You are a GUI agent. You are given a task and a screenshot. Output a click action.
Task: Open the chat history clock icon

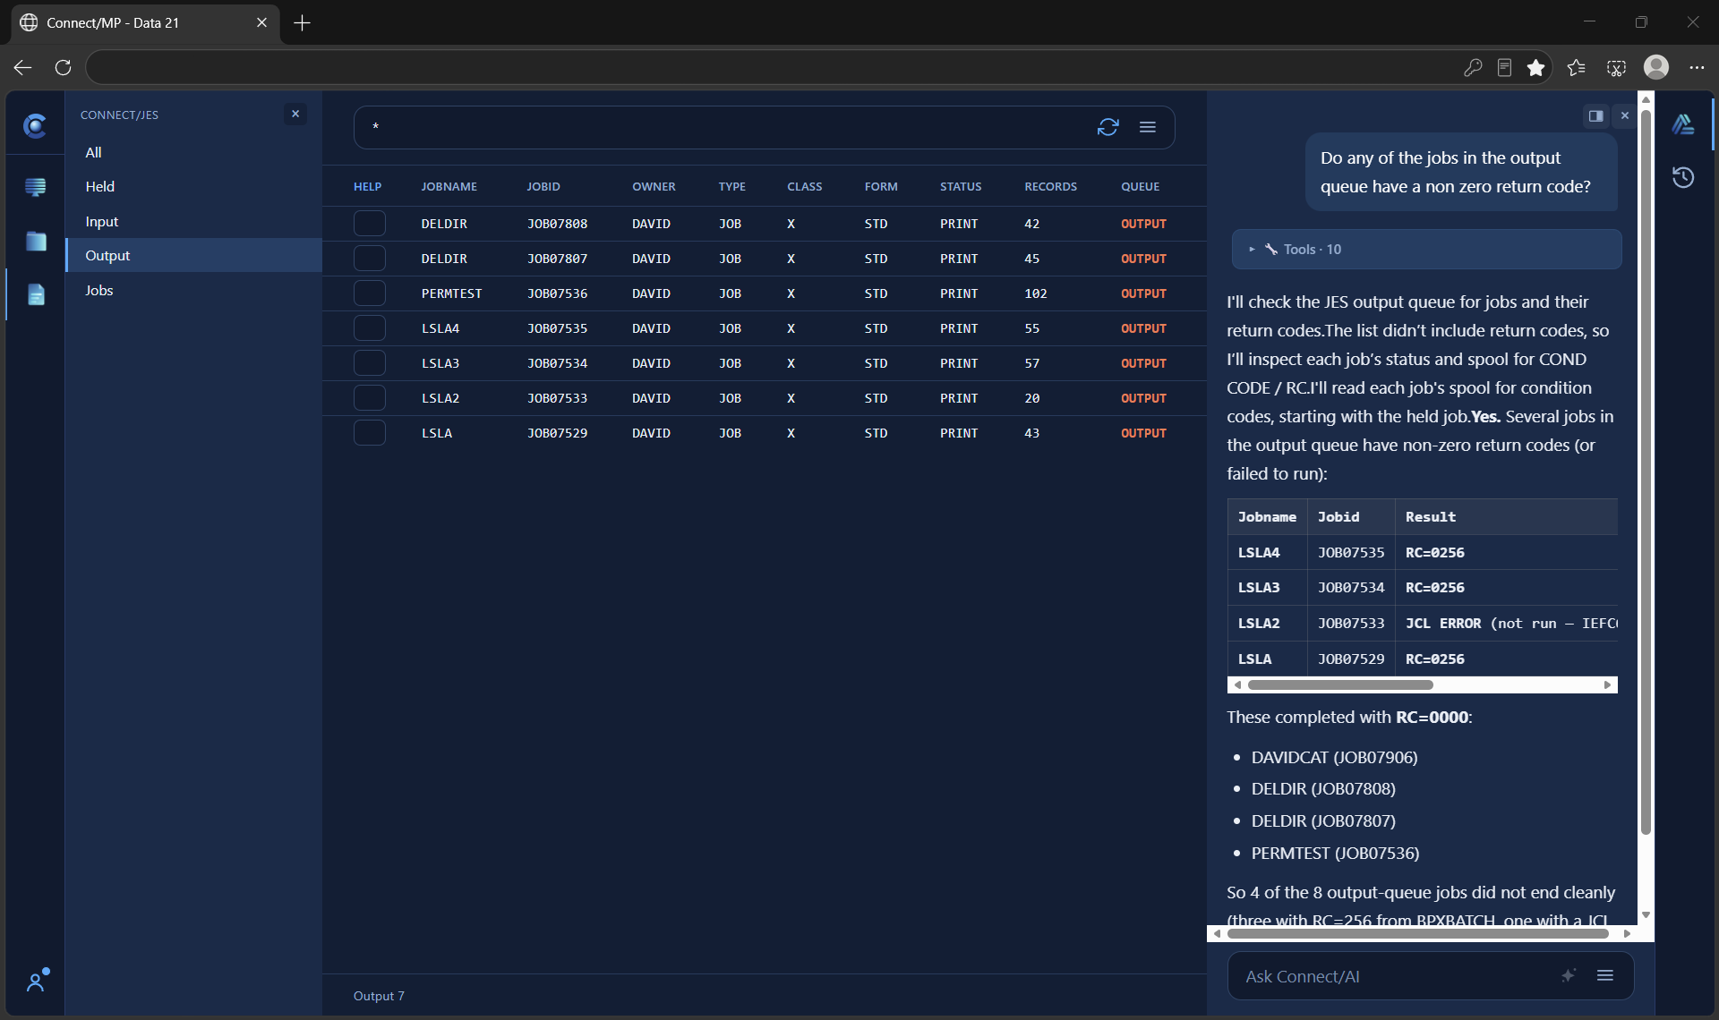coord(1683,177)
